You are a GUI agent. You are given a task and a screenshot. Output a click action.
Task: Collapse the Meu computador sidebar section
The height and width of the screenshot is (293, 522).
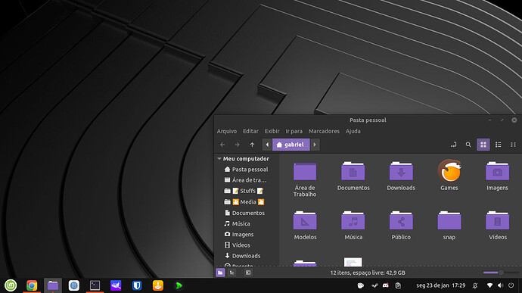click(x=219, y=159)
